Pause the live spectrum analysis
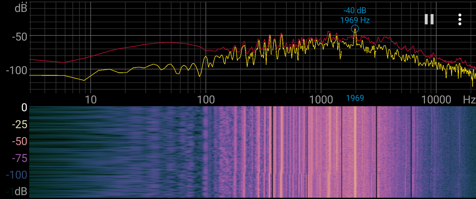The width and height of the screenshot is (476, 199). (429, 19)
